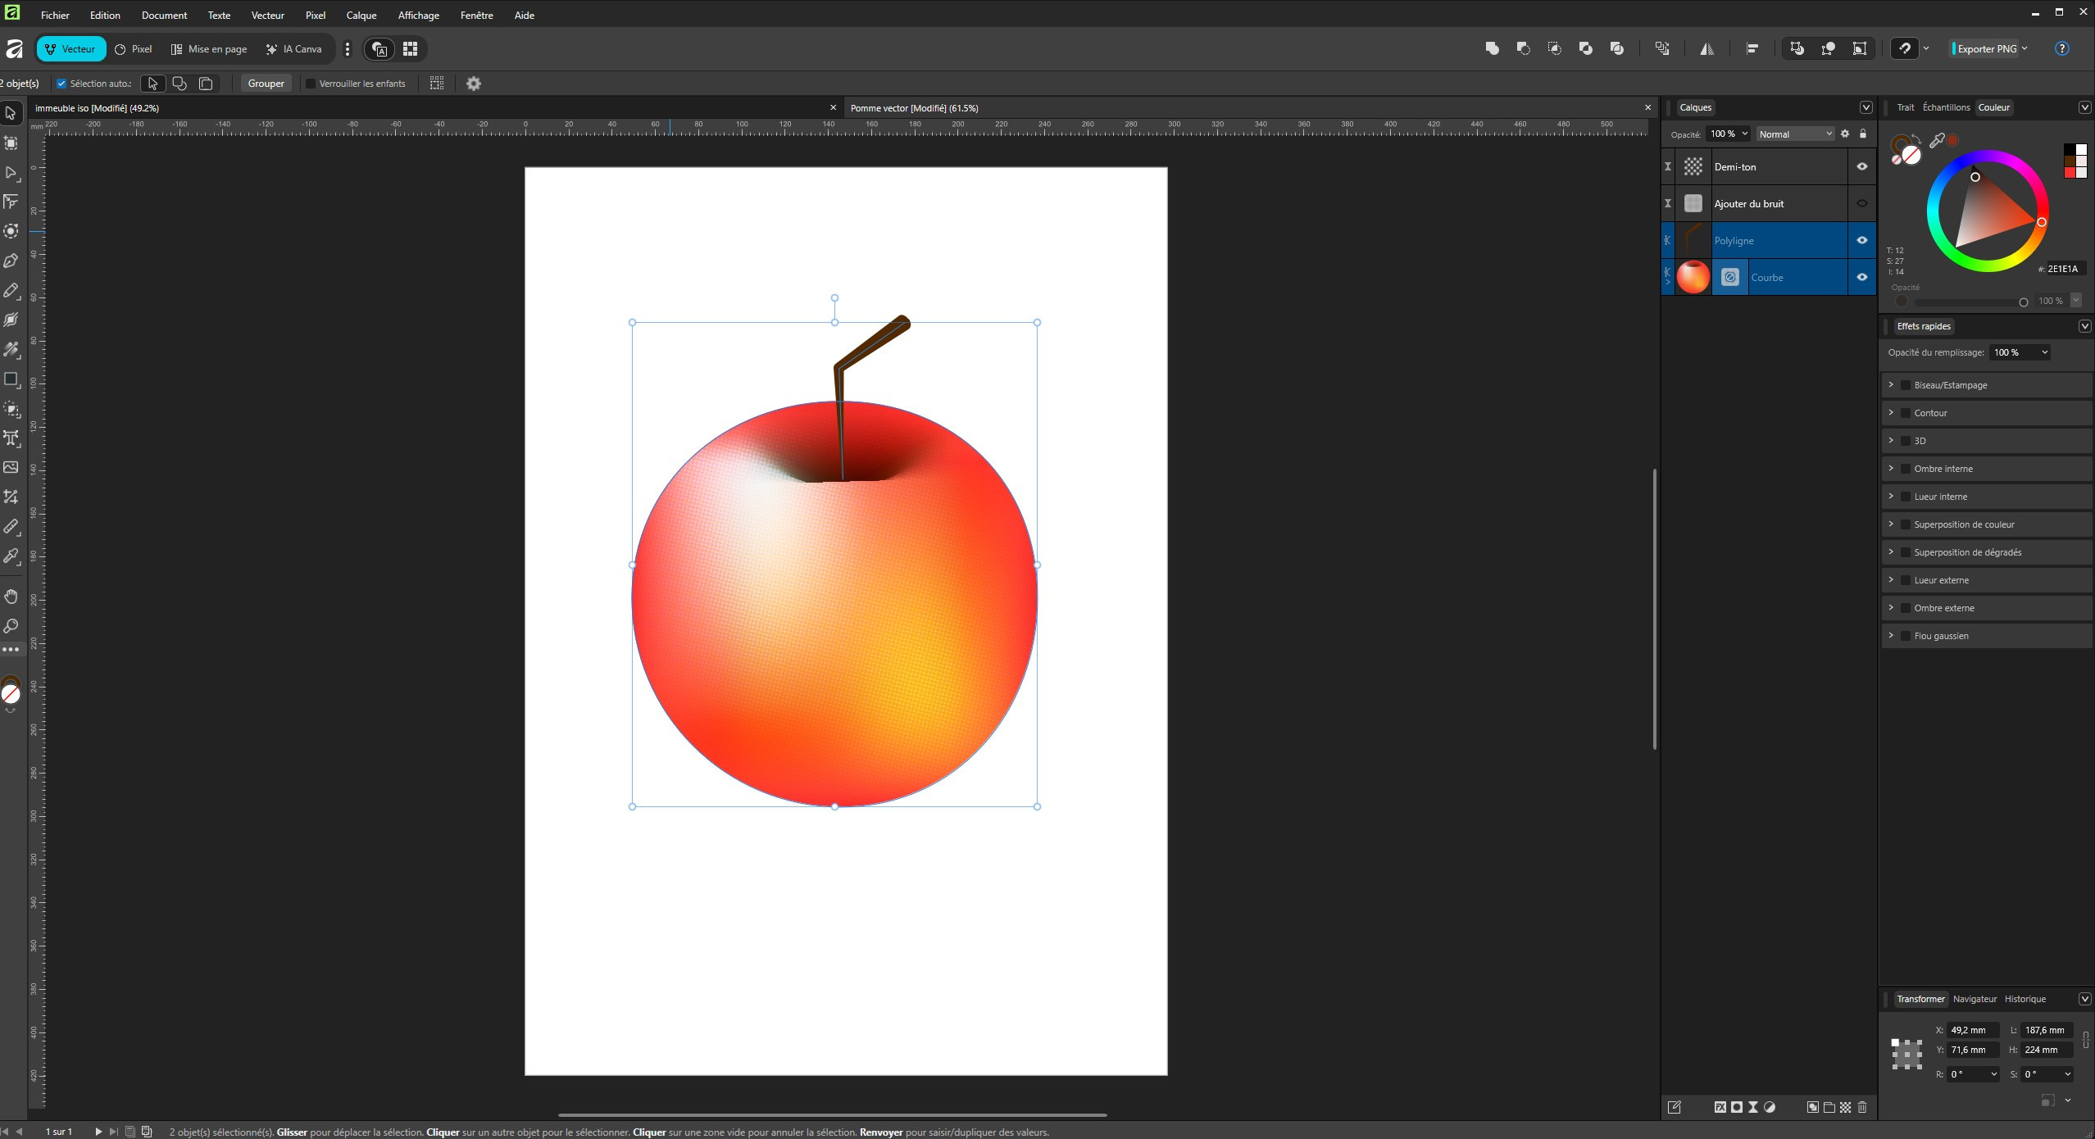
Task: Choose the Hand pan tool
Action: click(x=11, y=597)
